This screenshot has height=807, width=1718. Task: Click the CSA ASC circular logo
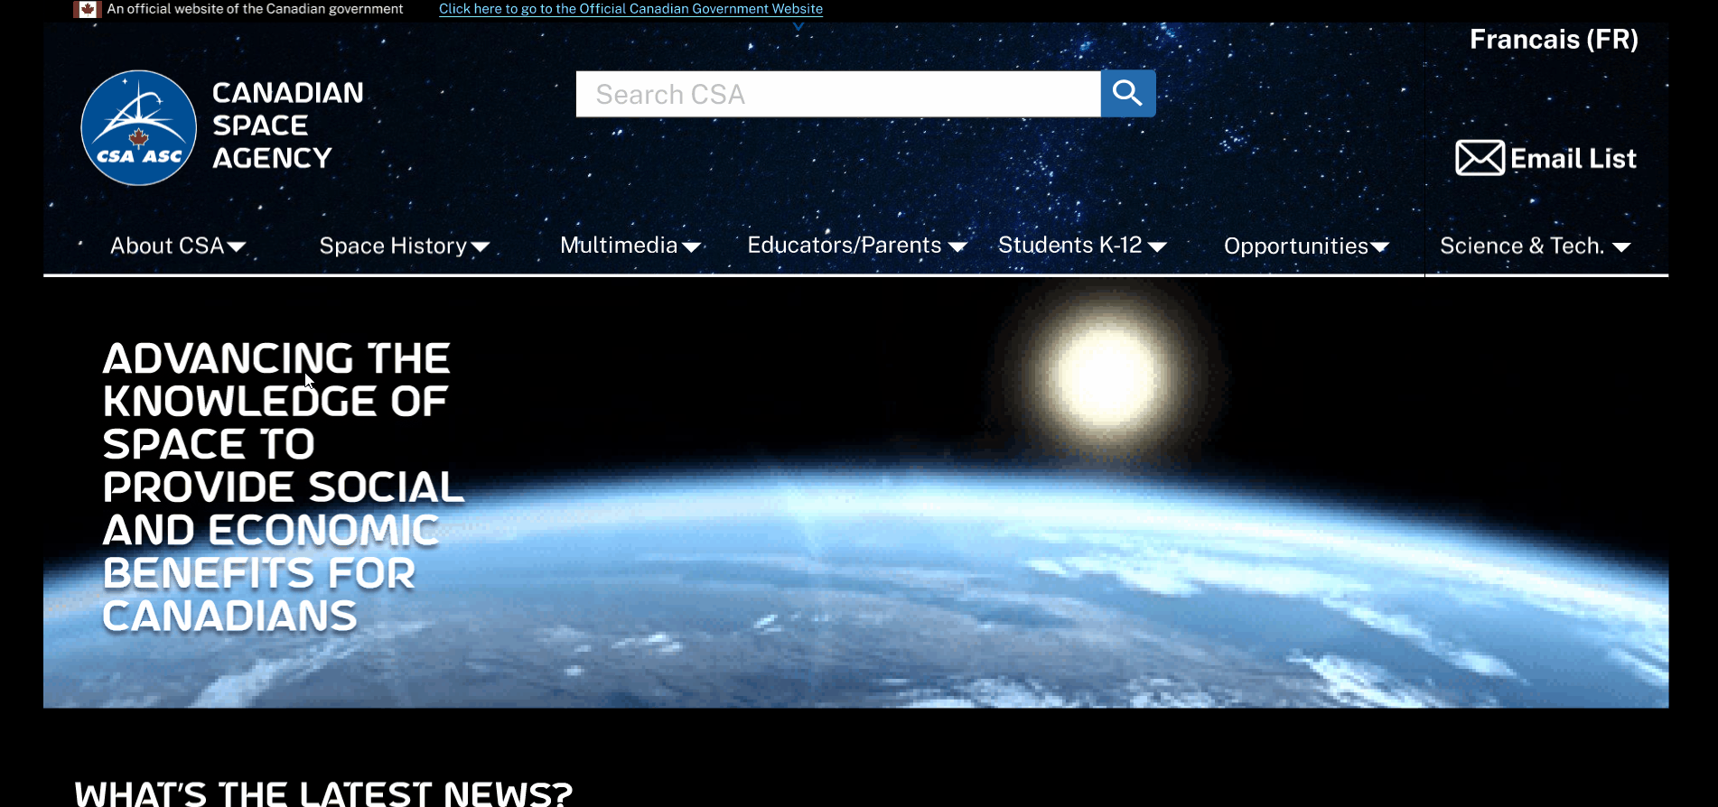click(x=138, y=127)
